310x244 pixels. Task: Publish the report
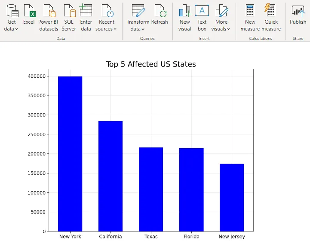coord(298,11)
